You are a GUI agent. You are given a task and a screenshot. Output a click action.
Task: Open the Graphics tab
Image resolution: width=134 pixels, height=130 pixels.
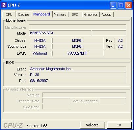pyautogui.click(x=91, y=14)
